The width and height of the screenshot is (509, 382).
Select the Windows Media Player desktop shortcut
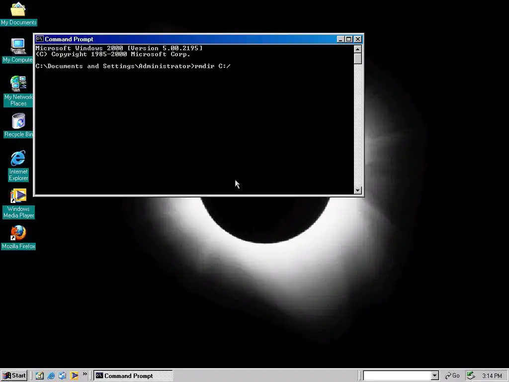(18, 203)
